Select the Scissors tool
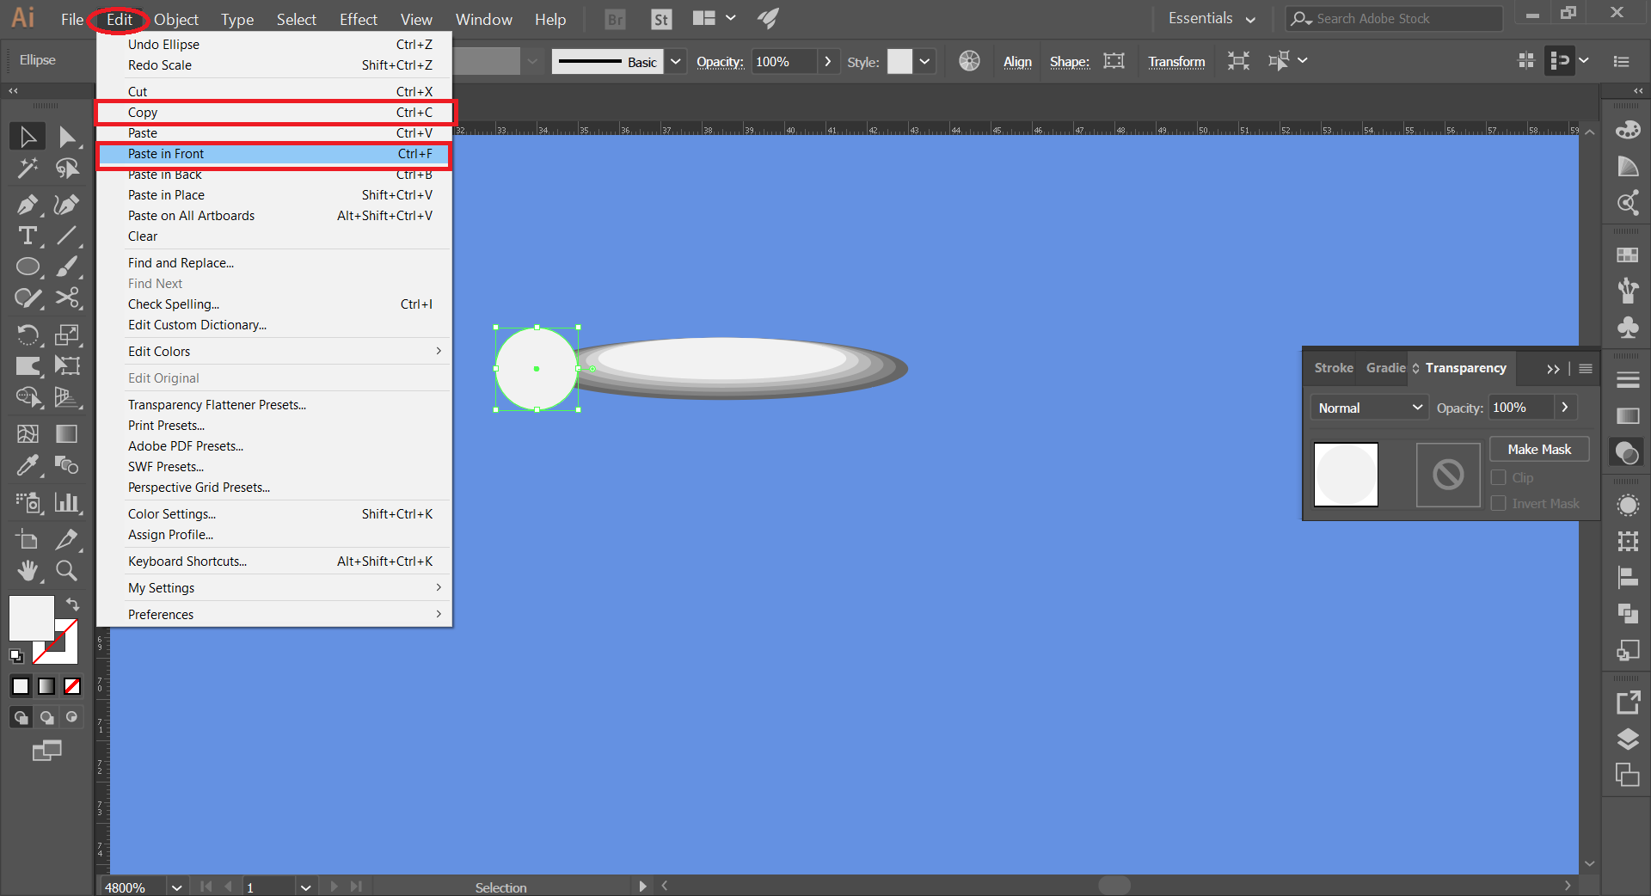The height and width of the screenshot is (896, 1651). pos(67,298)
